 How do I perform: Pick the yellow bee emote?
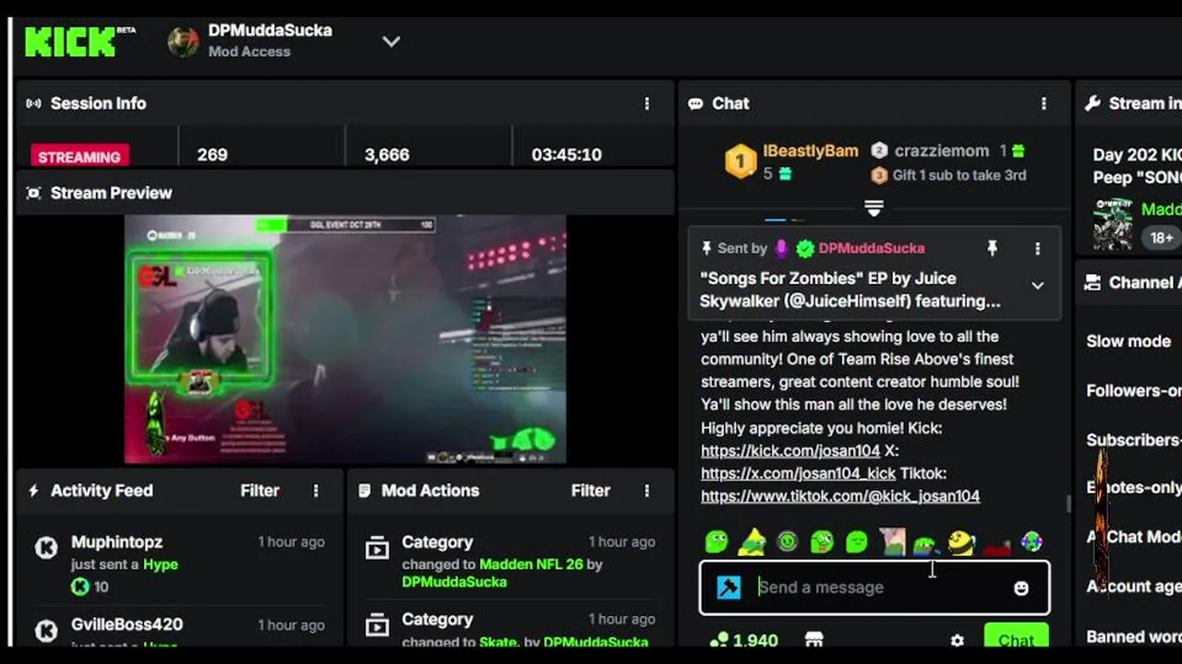coord(961,542)
